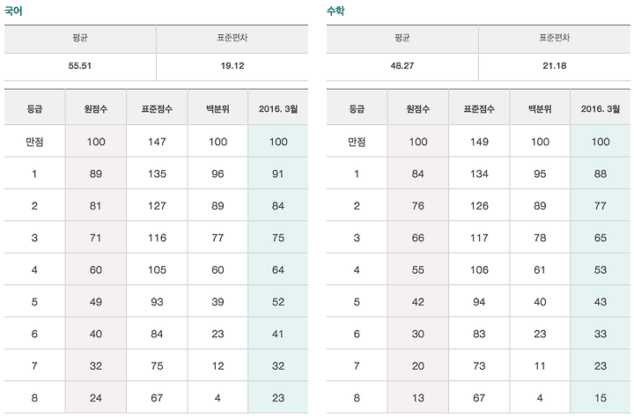Click 국어 grade 5 percentile 39
The image size is (634, 420).
pos(217,302)
